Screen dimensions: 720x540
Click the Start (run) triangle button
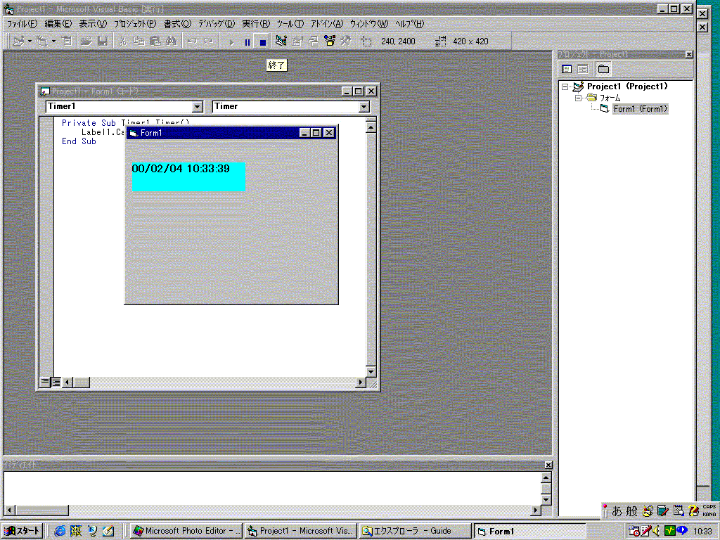[231, 41]
